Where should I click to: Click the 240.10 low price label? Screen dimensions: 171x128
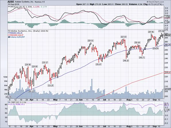[126, 61]
